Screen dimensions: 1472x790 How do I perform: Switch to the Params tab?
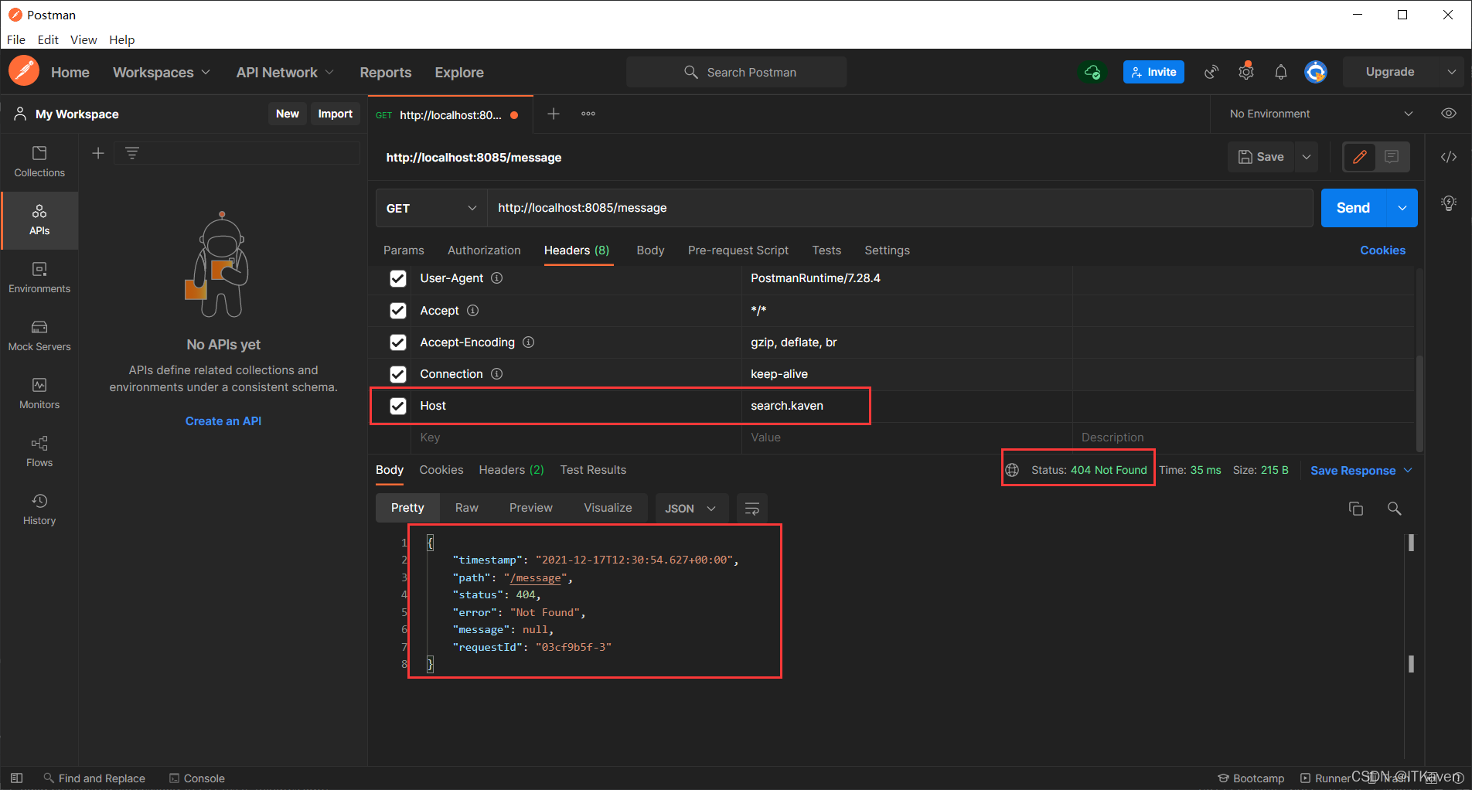tap(404, 250)
